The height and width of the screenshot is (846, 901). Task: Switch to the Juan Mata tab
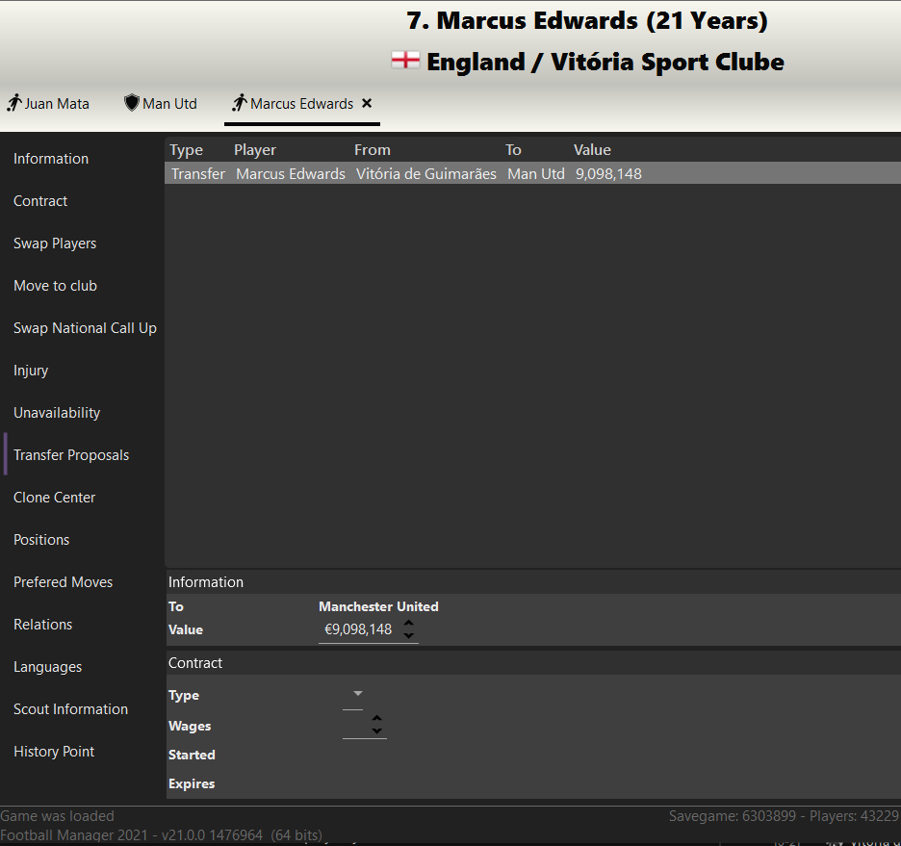click(x=48, y=103)
